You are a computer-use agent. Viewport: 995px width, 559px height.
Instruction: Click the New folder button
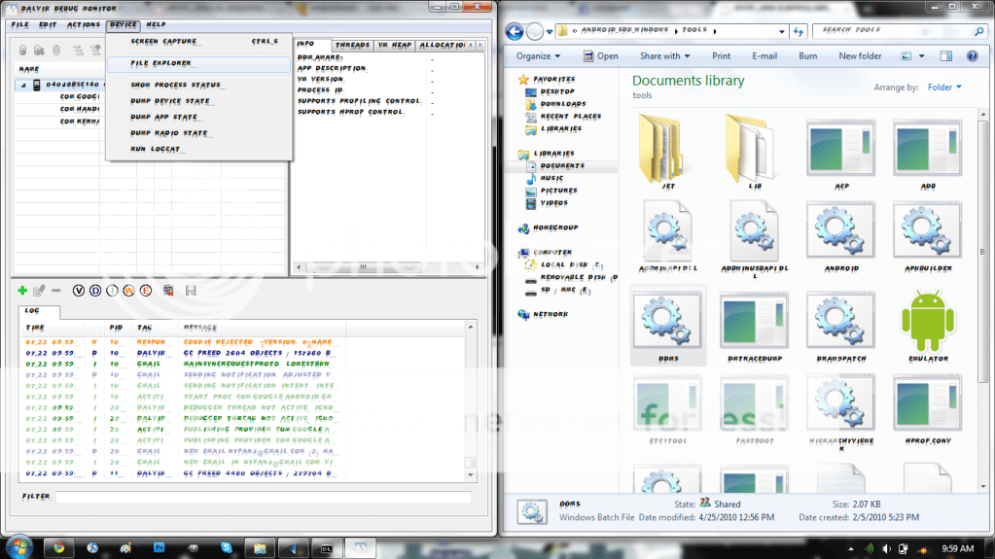click(x=860, y=55)
